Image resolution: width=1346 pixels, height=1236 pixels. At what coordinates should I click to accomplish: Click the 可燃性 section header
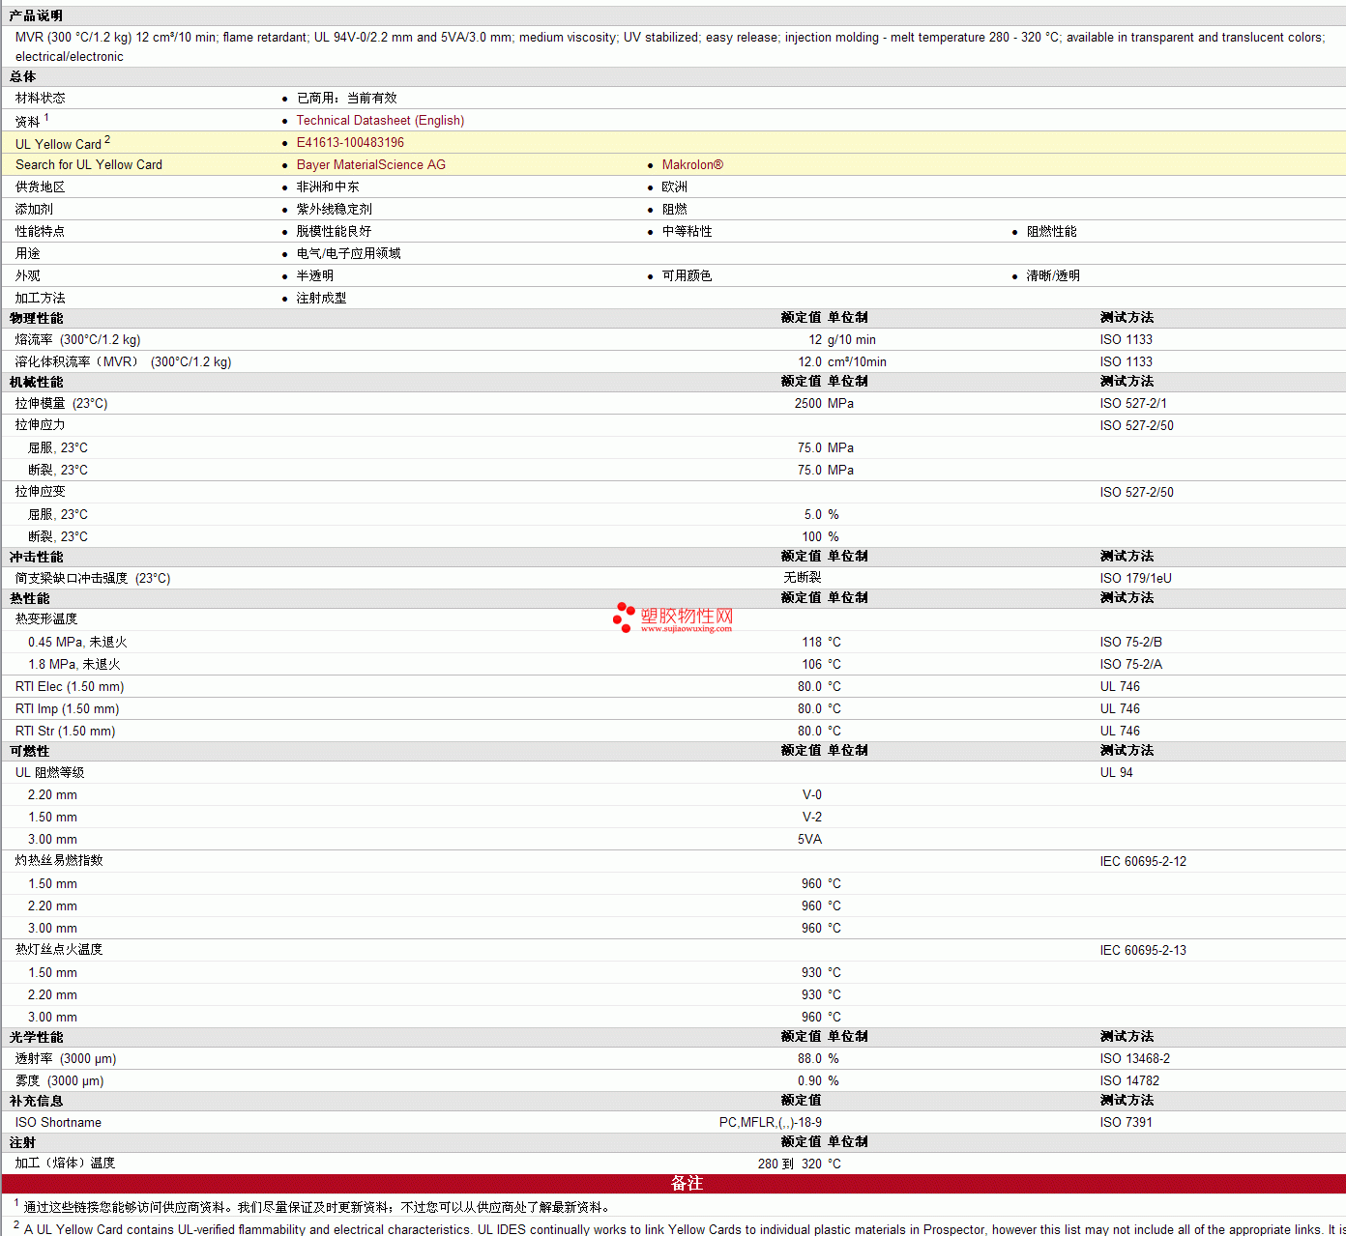pyautogui.click(x=29, y=751)
